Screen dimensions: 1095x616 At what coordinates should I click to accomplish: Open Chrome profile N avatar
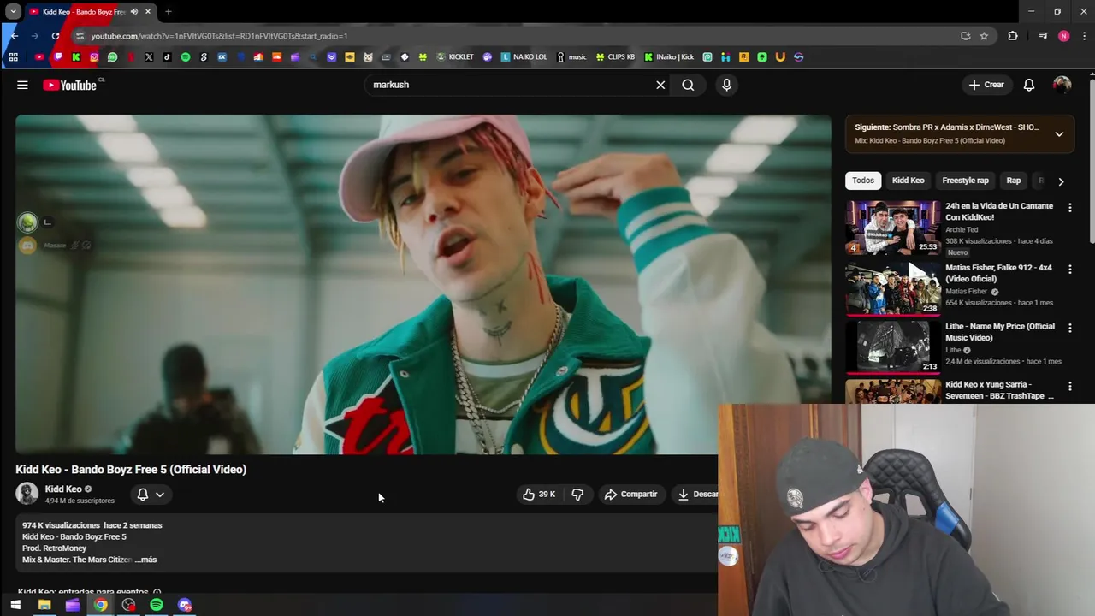click(x=1063, y=36)
